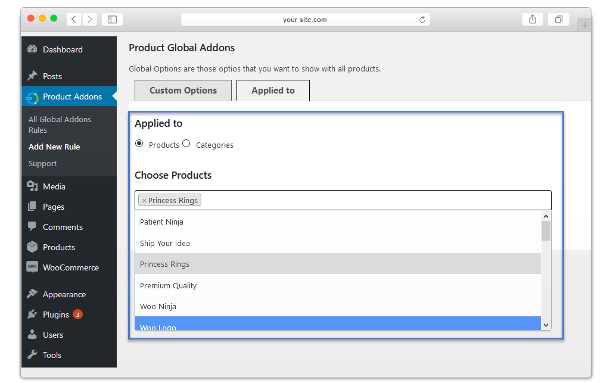Select the Categories radio button
The width and height of the screenshot is (610, 383).
tap(186, 144)
